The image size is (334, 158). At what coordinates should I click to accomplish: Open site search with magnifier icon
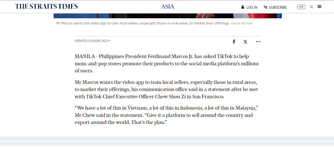[311, 7]
